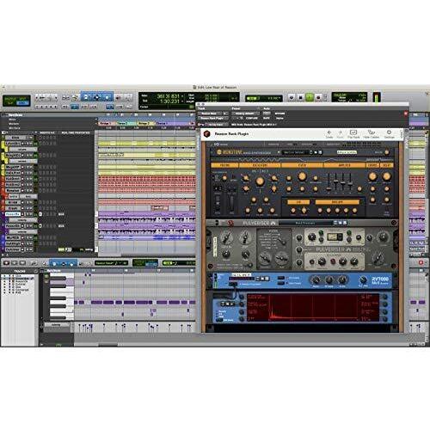430x430 pixels.
Task: Select the Filter tab on Monotone synth
Action: [x=302, y=165]
